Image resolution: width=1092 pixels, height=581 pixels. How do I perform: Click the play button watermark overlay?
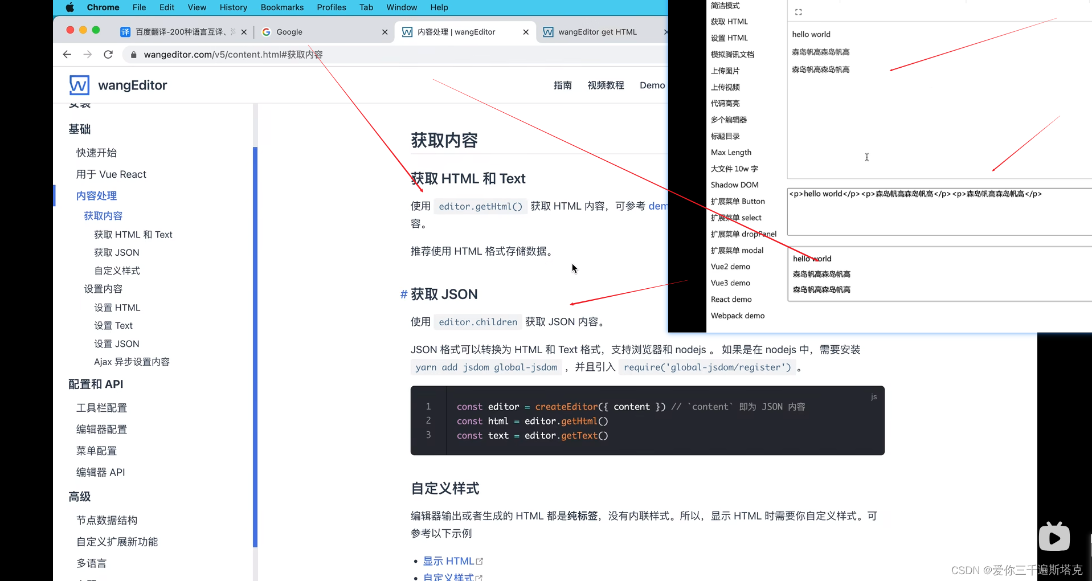click(x=1054, y=536)
